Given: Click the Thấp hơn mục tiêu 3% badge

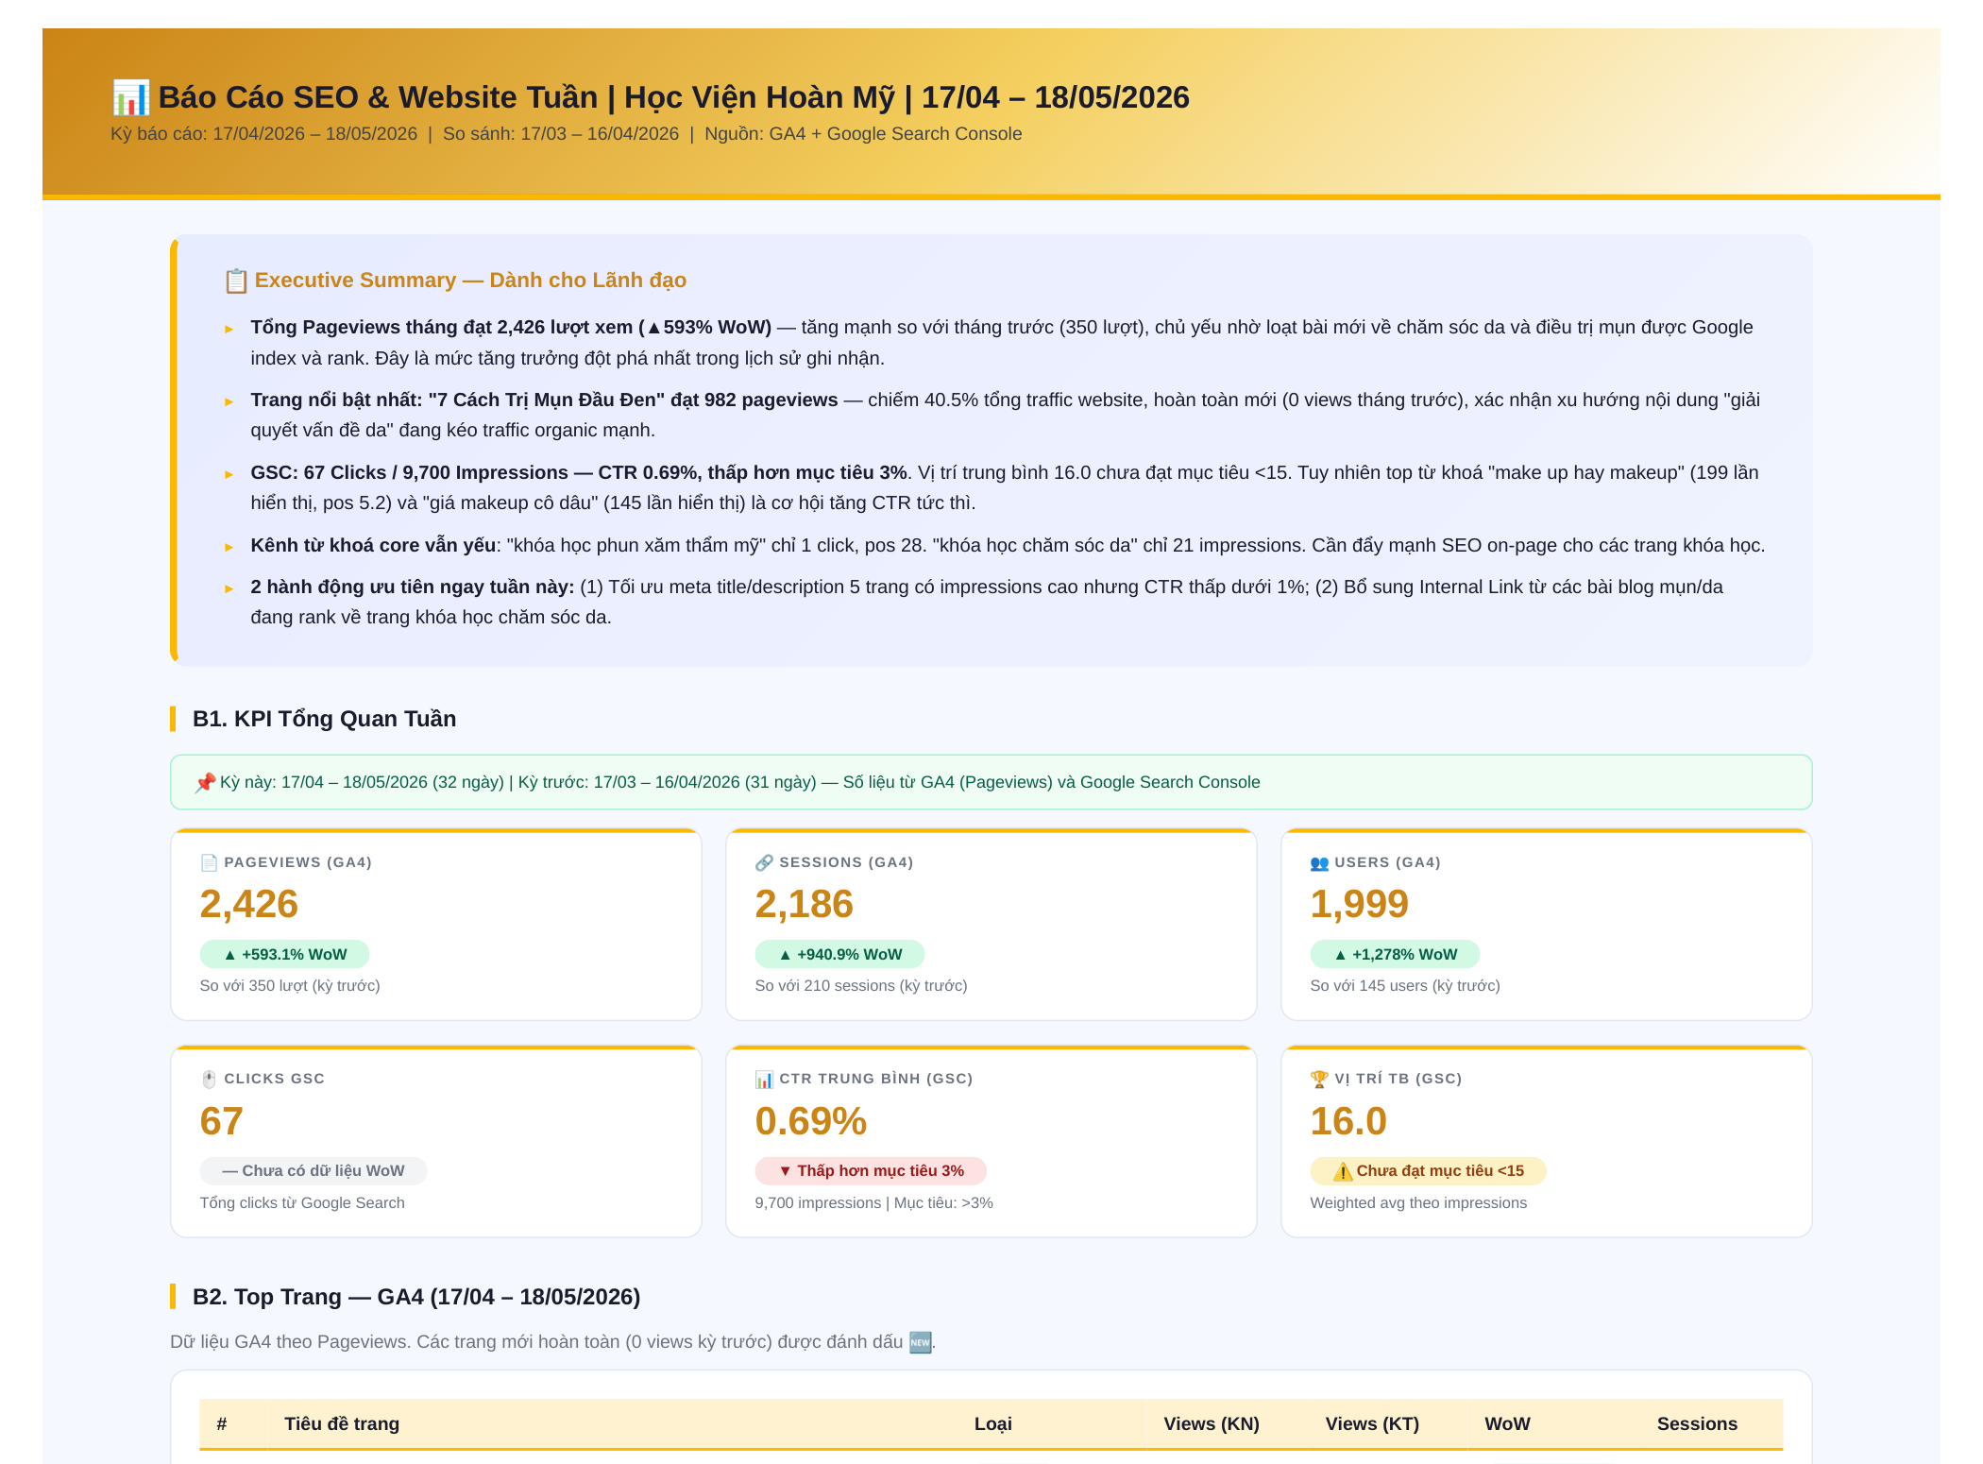Looking at the screenshot, I should pos(871,1171).
